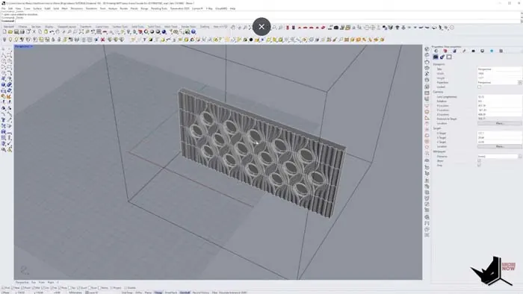The image size is (523, 294).
Task: Open the File menu
Action: pyautogui.click(x=3, y=8)
